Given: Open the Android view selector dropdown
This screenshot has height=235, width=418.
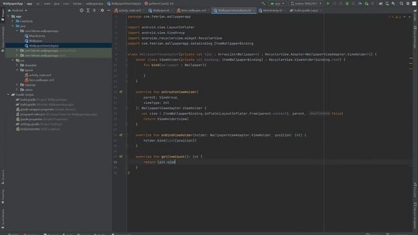Looking at the screenshot, I should coord(18,10).
